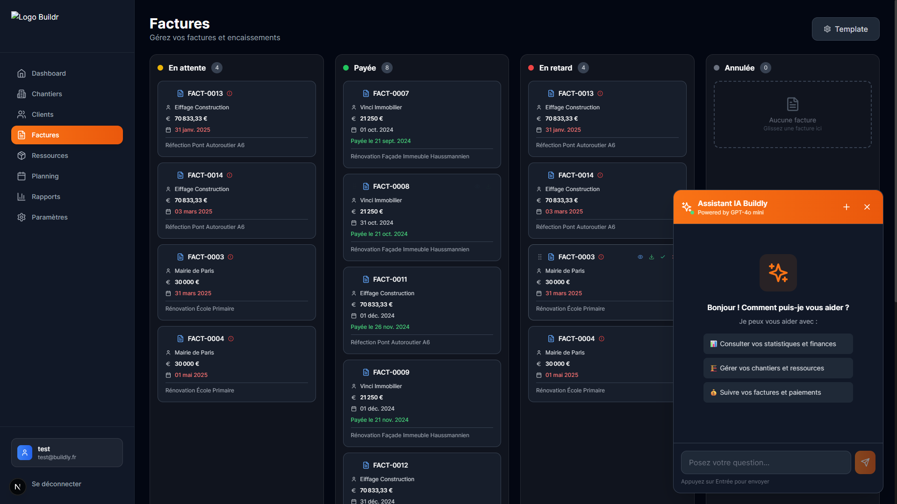Screen dimensions: 897x504
Task: Click the 'Posez votre question' input field
Action: 766,462
